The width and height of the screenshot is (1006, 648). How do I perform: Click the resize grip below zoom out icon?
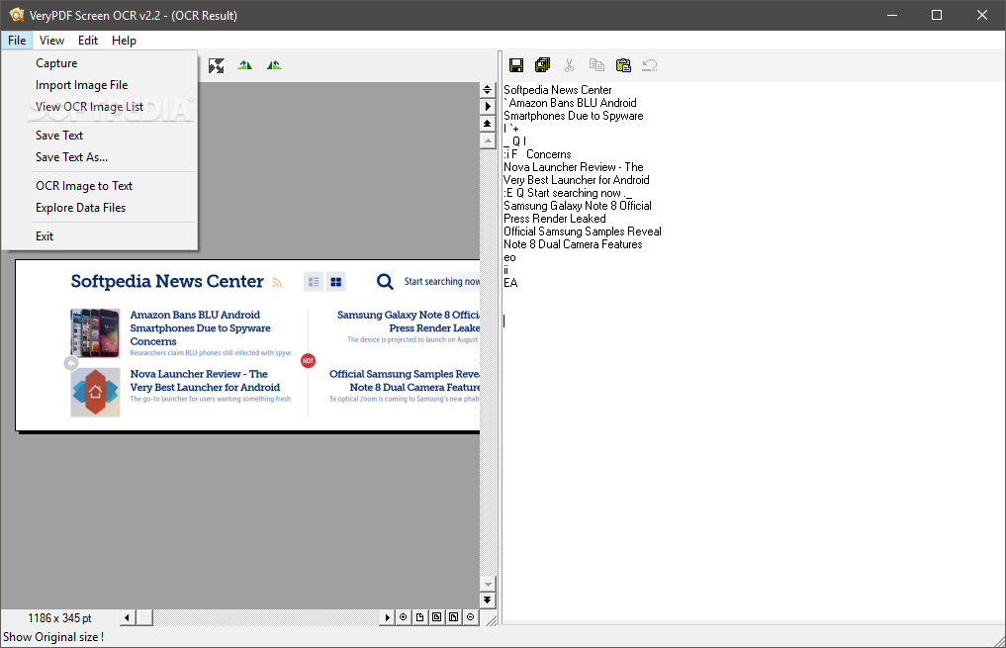pyautogui.click(x=491, y=619)
